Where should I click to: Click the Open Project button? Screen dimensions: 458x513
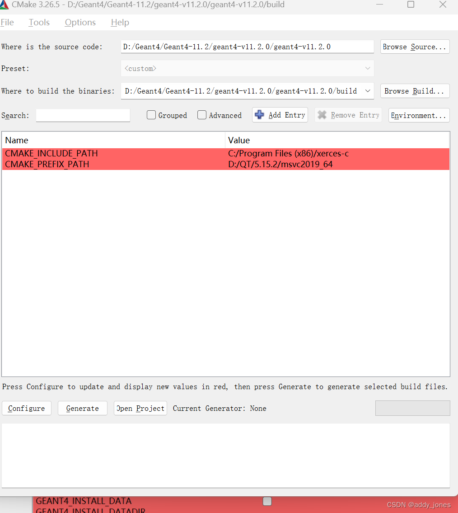[140, 408]
